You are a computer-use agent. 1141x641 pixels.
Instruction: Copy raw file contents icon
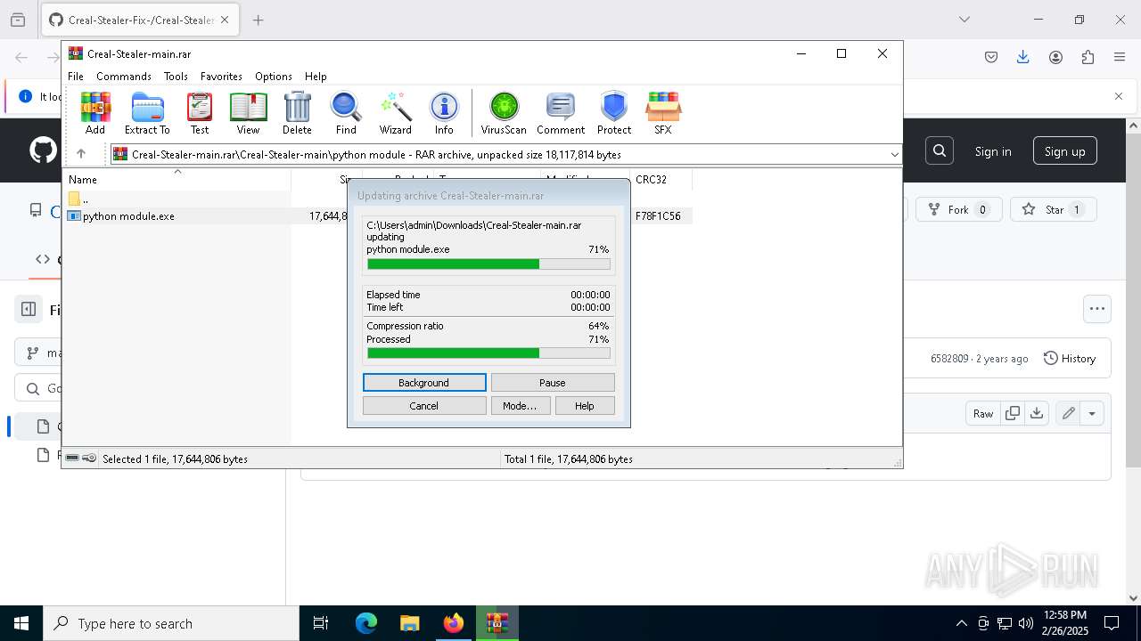click(1013, 413)
